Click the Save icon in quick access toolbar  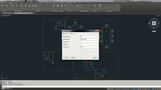coord(9,1)
